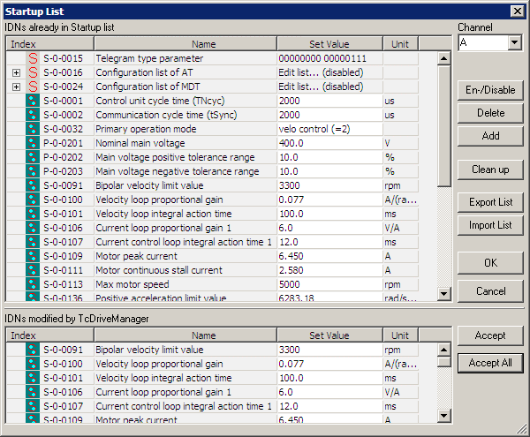This screenshot has width=530, height=437.
Task: Click teal icon of S-0-0100 in modified list
Action: [33, 364]
